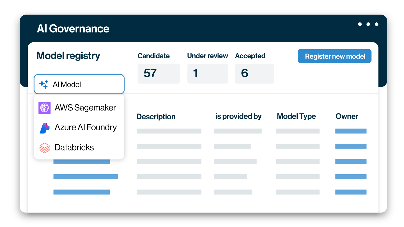Screen dimensions: 404x227
Task: Open the three-dot menu in header
Action: pos(368,24)
